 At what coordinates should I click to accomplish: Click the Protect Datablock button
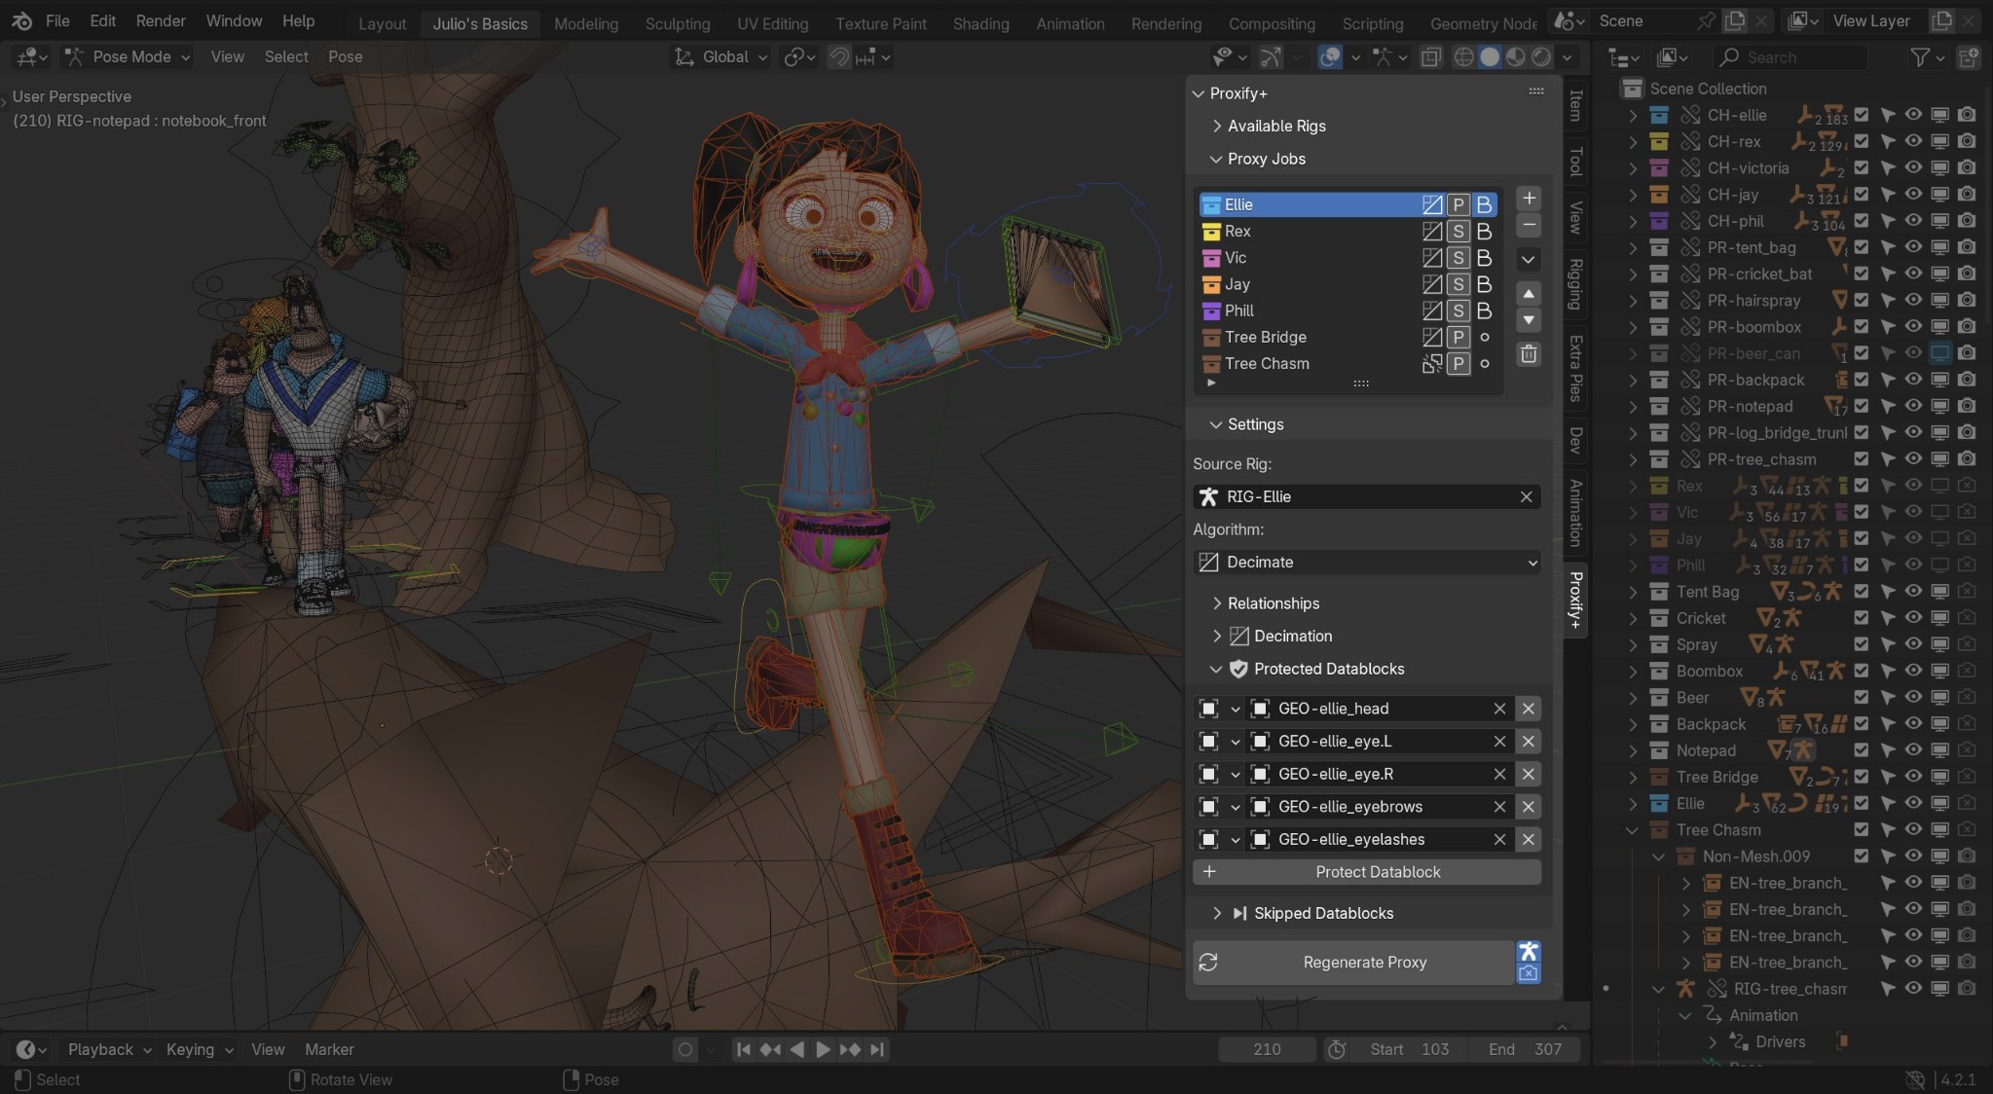[1367, 872]
